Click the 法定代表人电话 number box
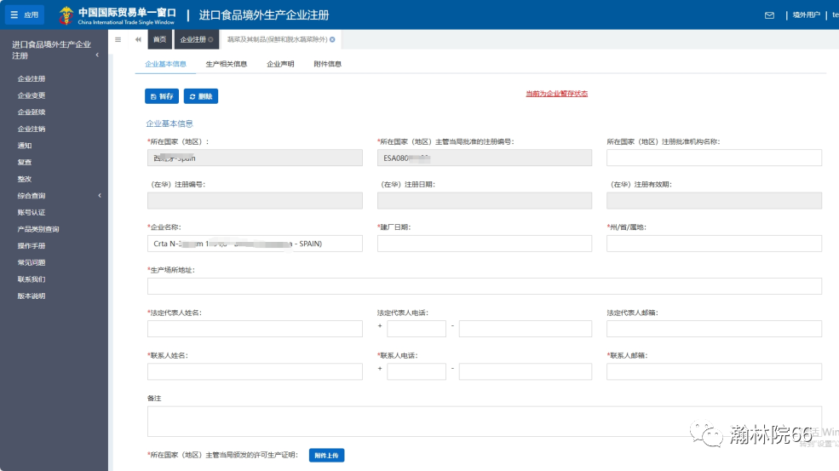 point(526,329)
